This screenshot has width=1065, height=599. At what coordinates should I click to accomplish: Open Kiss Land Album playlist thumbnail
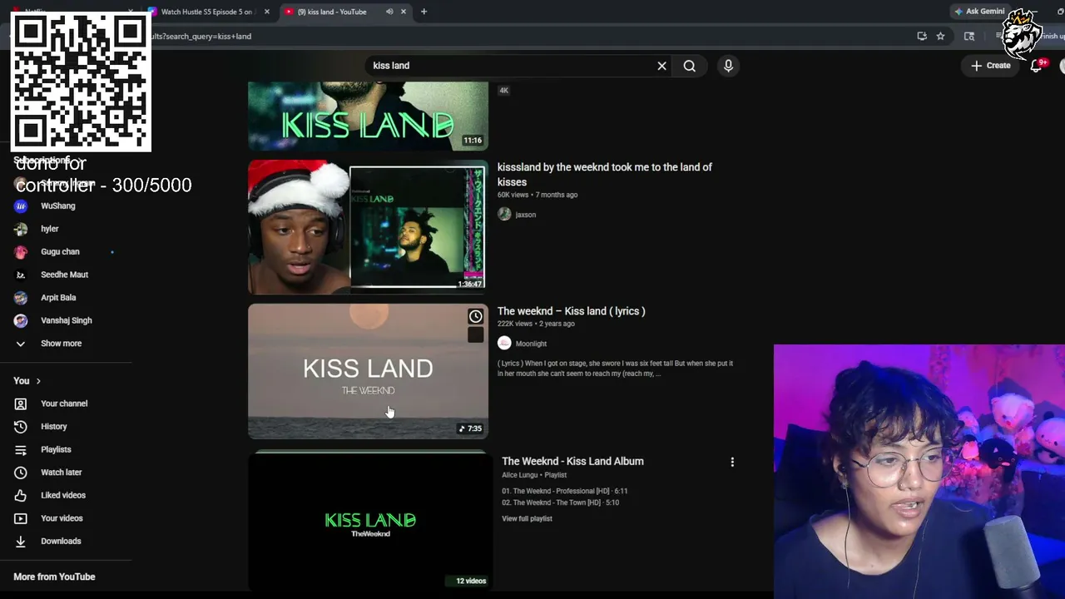(x=370, y=522)
